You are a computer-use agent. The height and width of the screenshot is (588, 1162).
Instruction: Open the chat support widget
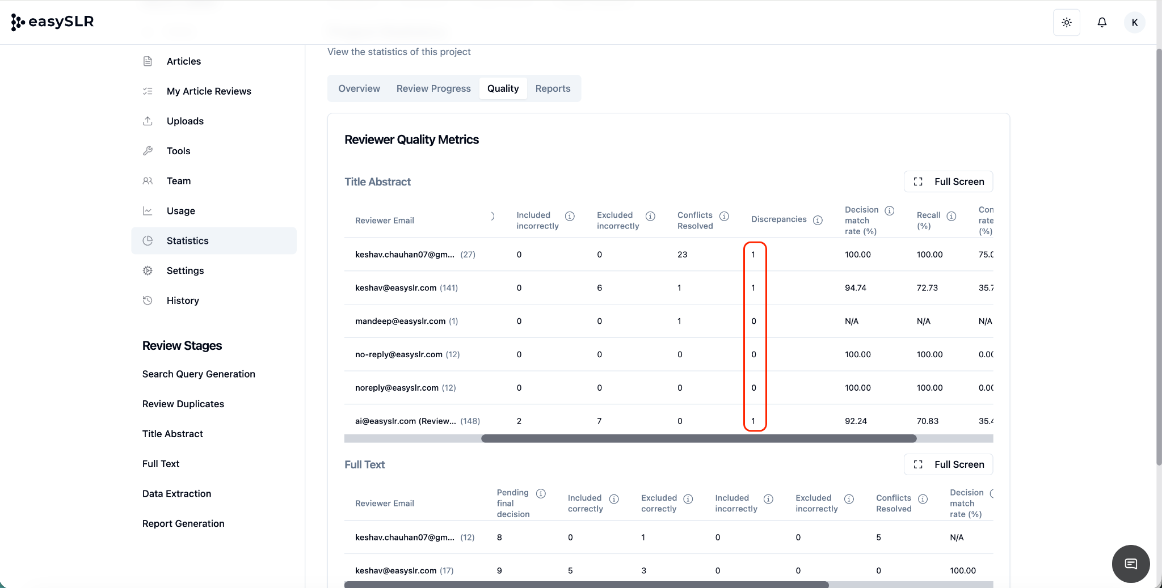click(1131, 564)
